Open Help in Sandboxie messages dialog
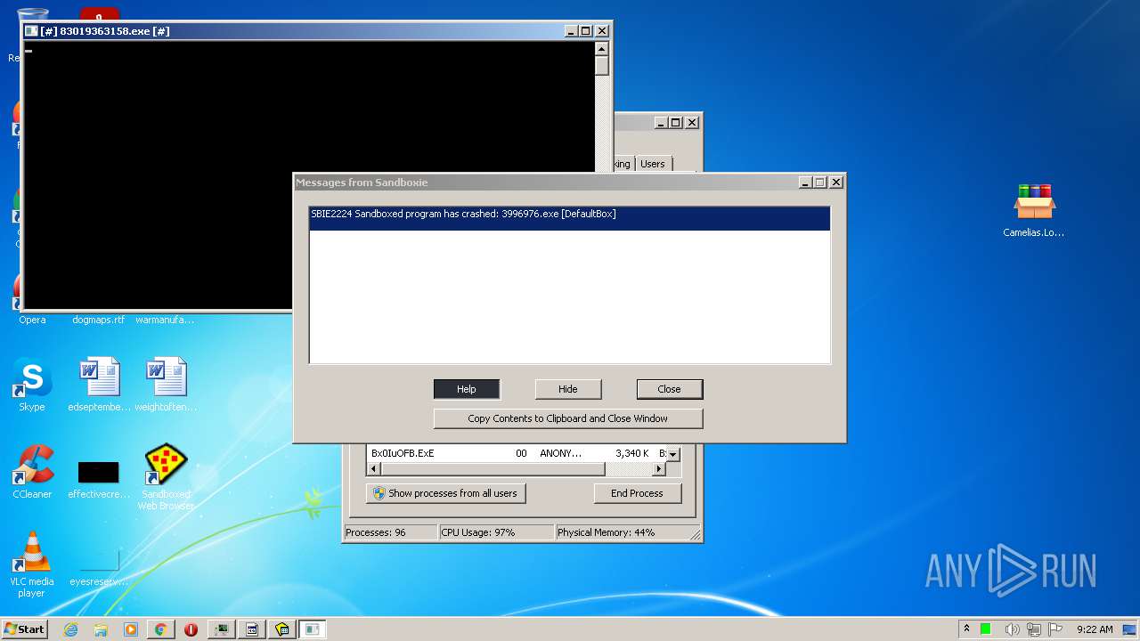The image size is (1140, 641). click(467, 389)
